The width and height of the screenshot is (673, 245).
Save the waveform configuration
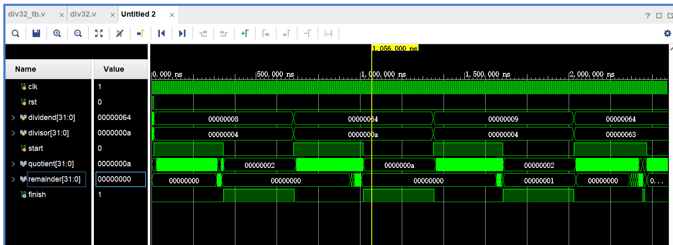point(36,33)
